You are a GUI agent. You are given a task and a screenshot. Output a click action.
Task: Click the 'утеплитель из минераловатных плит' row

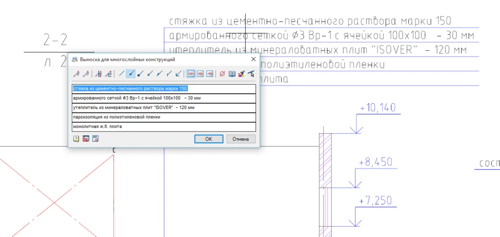click(164, 108)
